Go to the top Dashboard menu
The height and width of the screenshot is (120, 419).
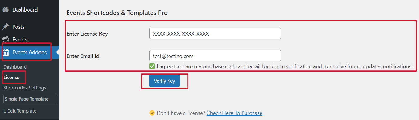[x=25, y=10]
